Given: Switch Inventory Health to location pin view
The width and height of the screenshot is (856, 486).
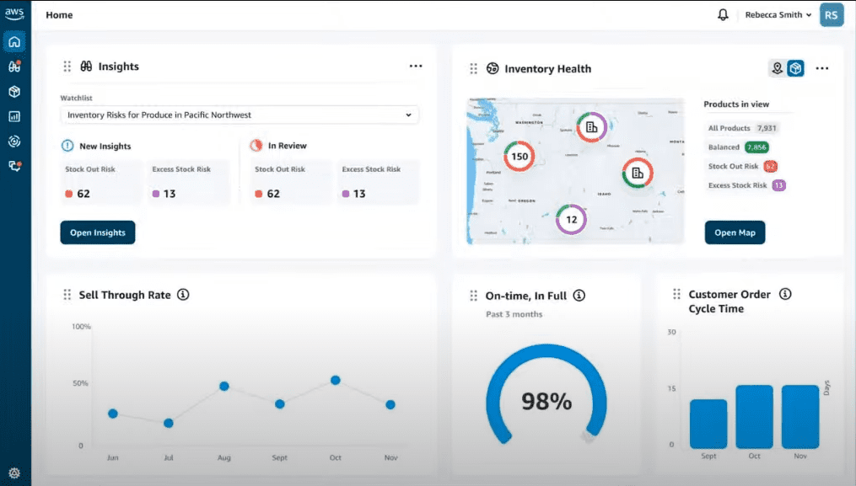Looking at the screenshot, I should click(x=777, y=68).
